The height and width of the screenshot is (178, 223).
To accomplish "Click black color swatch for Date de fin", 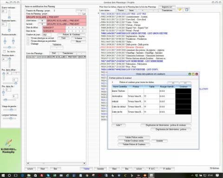I will click(183, 112).
